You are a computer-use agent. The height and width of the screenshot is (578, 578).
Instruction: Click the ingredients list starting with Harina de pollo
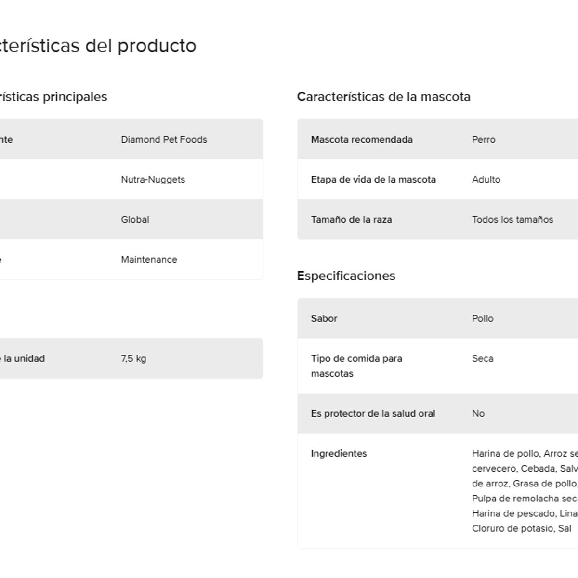pyautogui.click(x=525, y=491)
